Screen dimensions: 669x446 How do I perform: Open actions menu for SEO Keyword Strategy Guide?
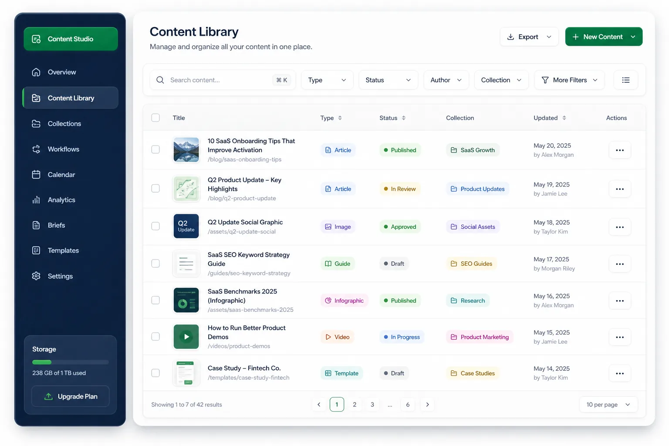click(620, 264)
